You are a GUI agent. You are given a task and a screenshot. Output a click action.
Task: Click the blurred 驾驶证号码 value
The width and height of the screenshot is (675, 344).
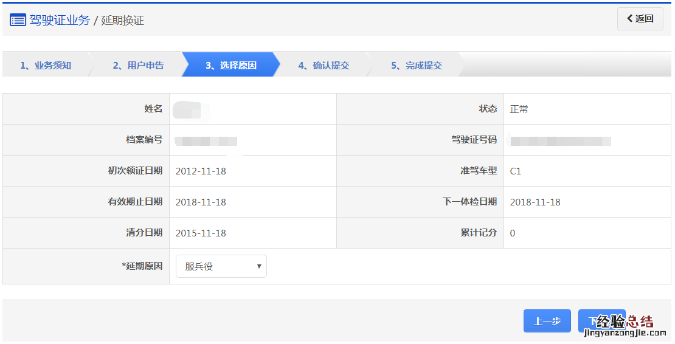click(x=560, y=141)
